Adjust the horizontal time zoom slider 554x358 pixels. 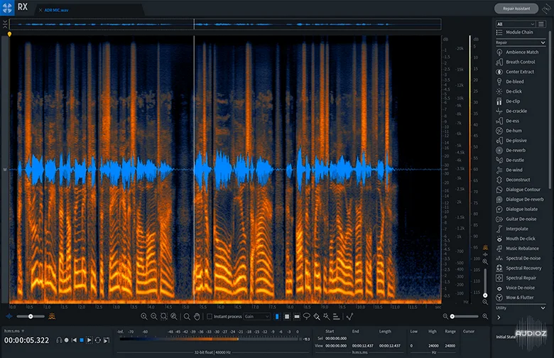pyautogui.click(x=465, y=316)
